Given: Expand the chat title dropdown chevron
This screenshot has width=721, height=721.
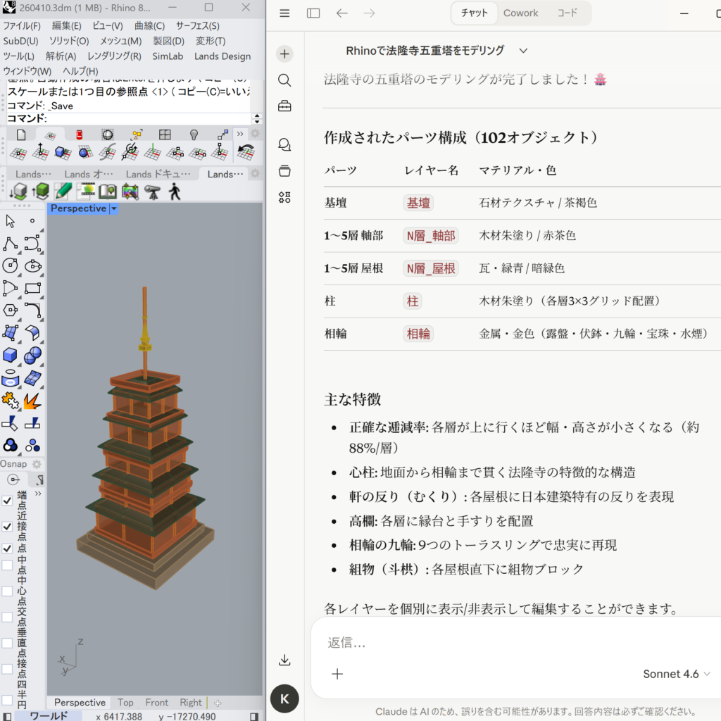Looking at the screenshot, I should tap(523, 51).
